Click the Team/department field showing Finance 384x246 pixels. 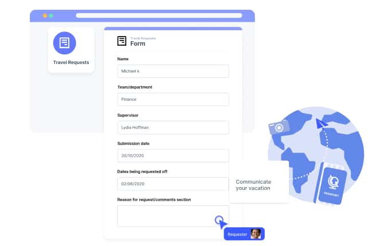click(x=173, y=99)
